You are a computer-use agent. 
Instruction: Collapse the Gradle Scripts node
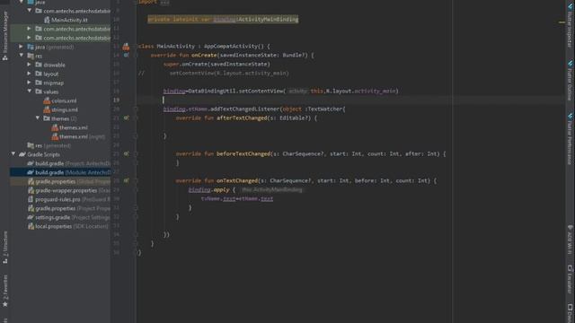(x=13, y=154)
